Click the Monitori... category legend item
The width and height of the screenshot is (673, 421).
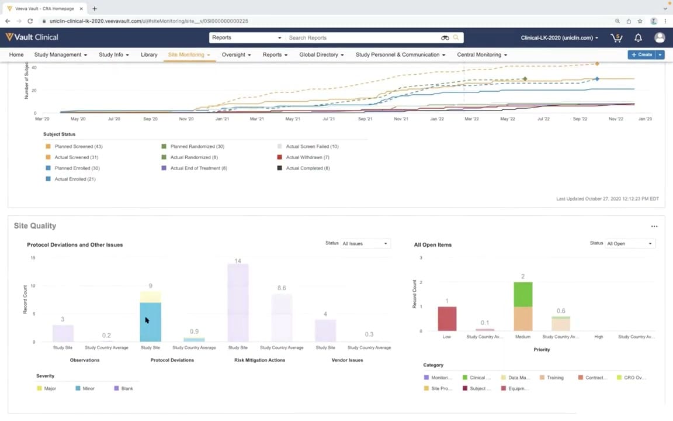(x=438, y=378)
